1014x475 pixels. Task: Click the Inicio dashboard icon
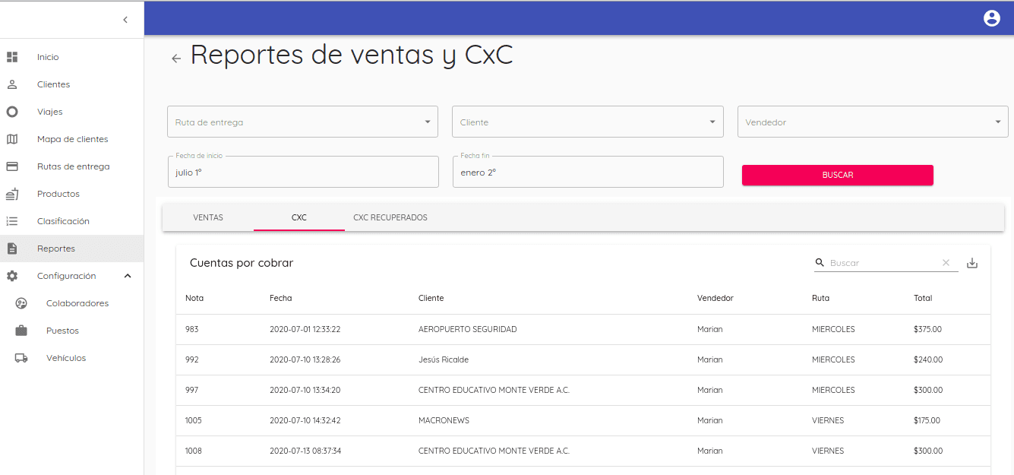(12, 57)
